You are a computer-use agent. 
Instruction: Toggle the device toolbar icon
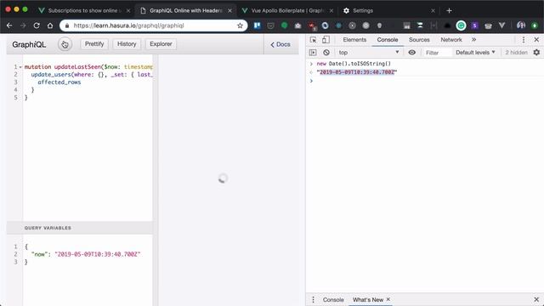pos(326,40)
